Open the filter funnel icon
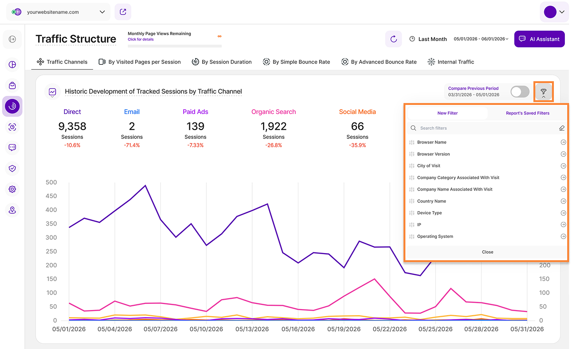Viewport: 571px width, 349px height. point(543,92)
